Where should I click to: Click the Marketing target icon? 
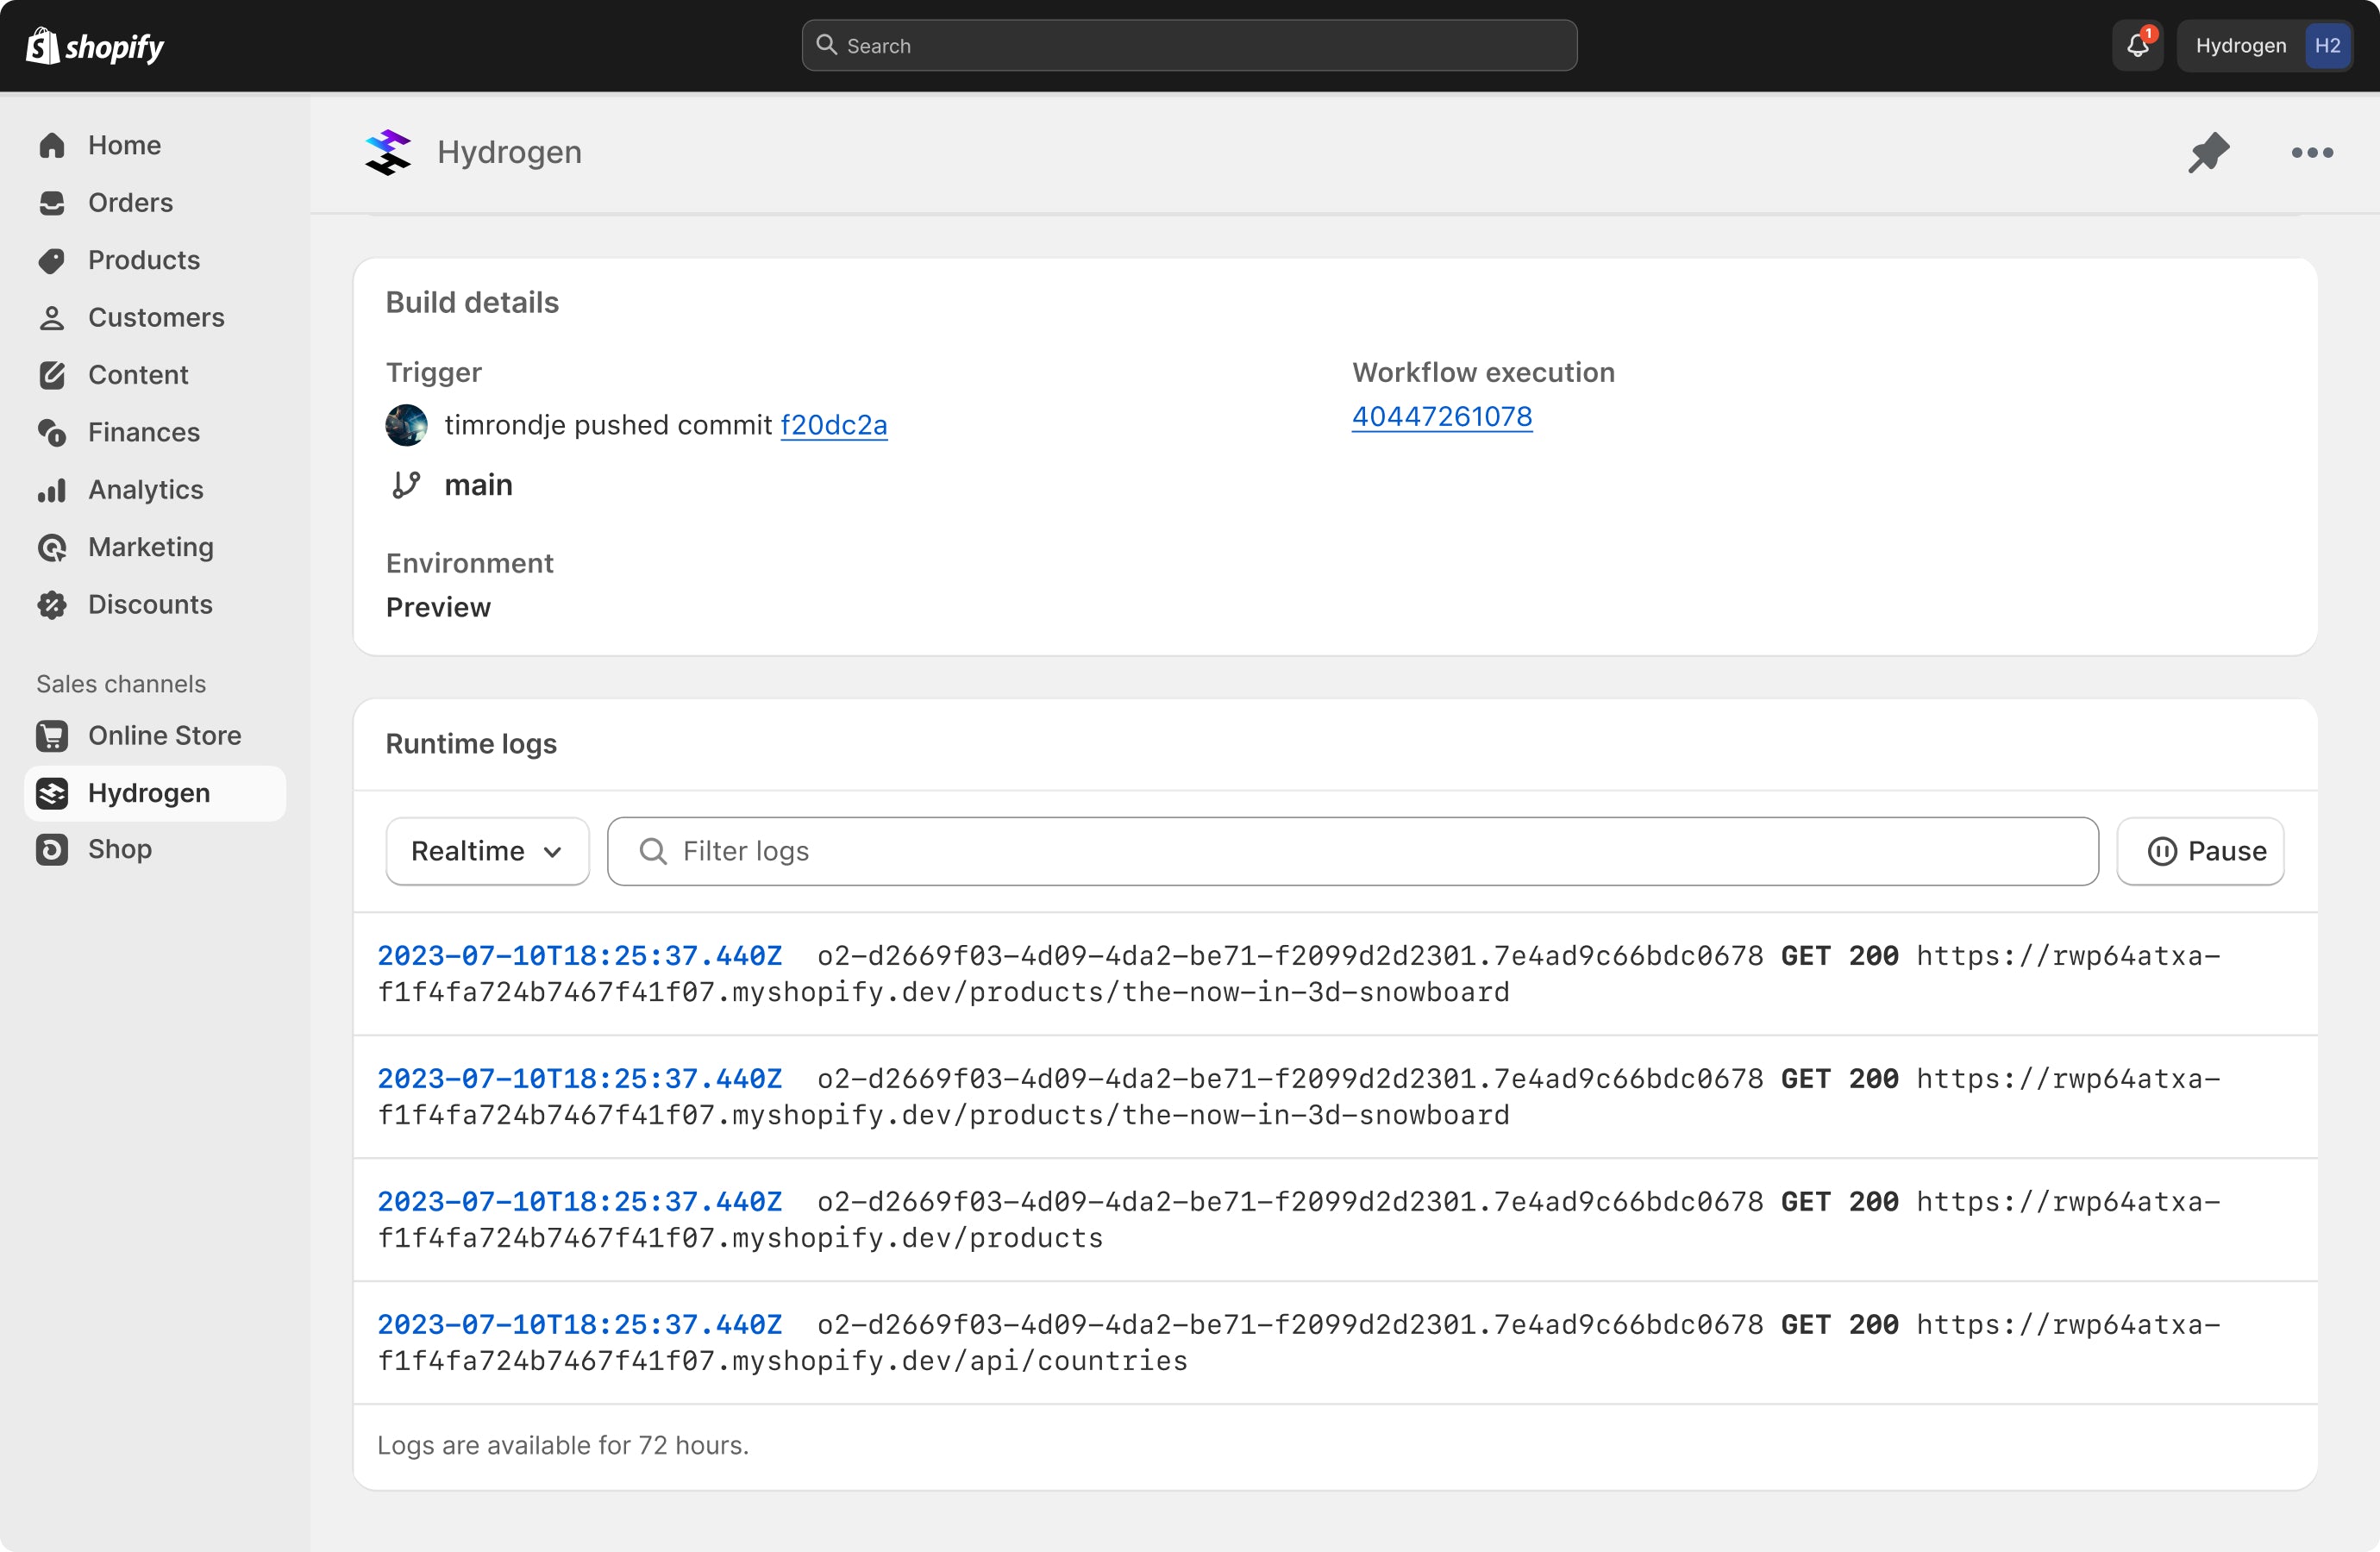coord(52,548)
